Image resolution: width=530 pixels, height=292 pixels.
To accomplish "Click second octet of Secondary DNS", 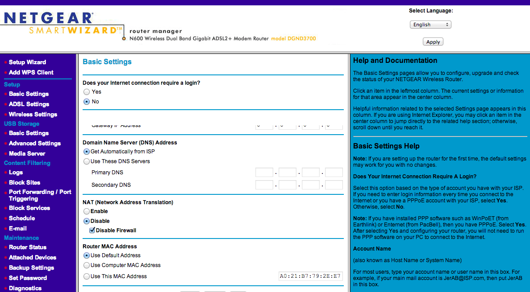I will [288, 185].
